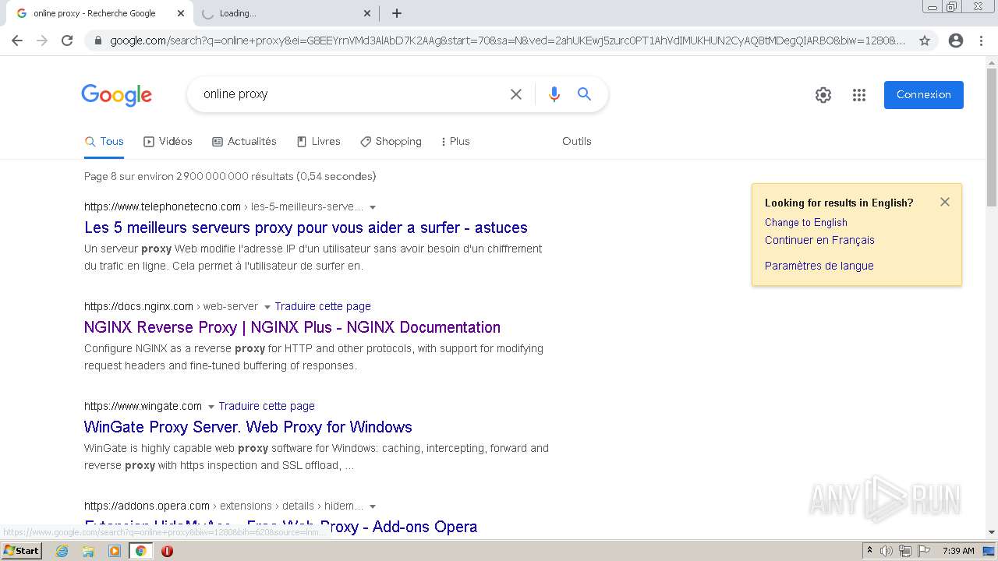This screenshot has width=998, height=561.
Task: Click the browser back arrow
Action: 17,41
